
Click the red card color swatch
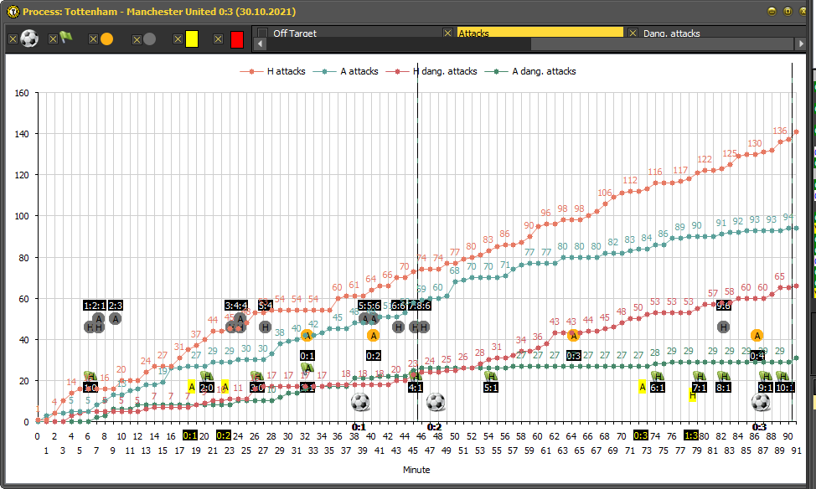[237, 39]
